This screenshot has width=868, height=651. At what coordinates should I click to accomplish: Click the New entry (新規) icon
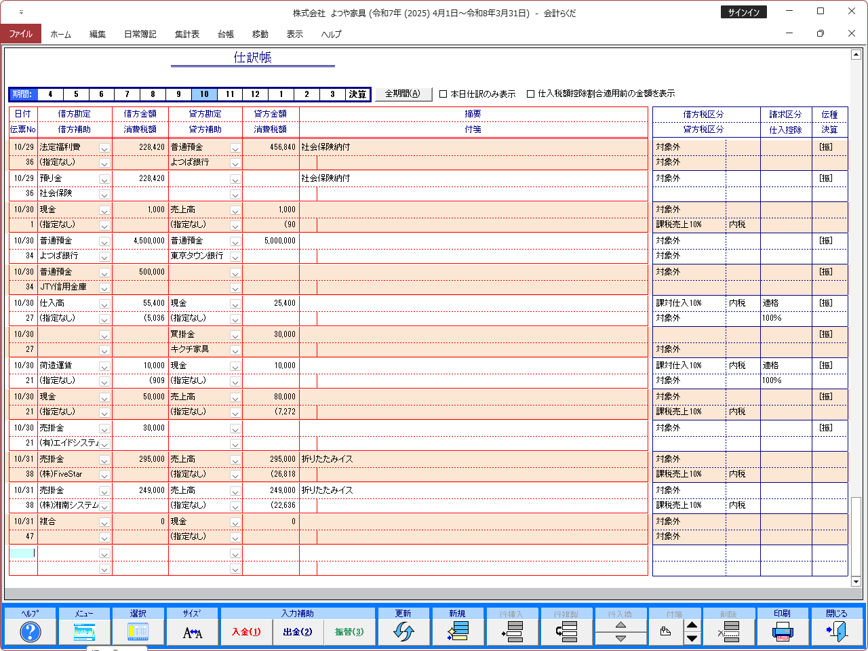coord(458,632)
